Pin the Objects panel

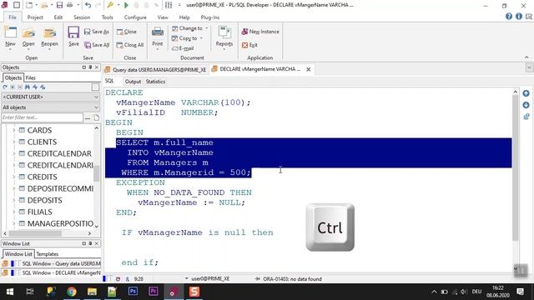[x=90, y=67]
